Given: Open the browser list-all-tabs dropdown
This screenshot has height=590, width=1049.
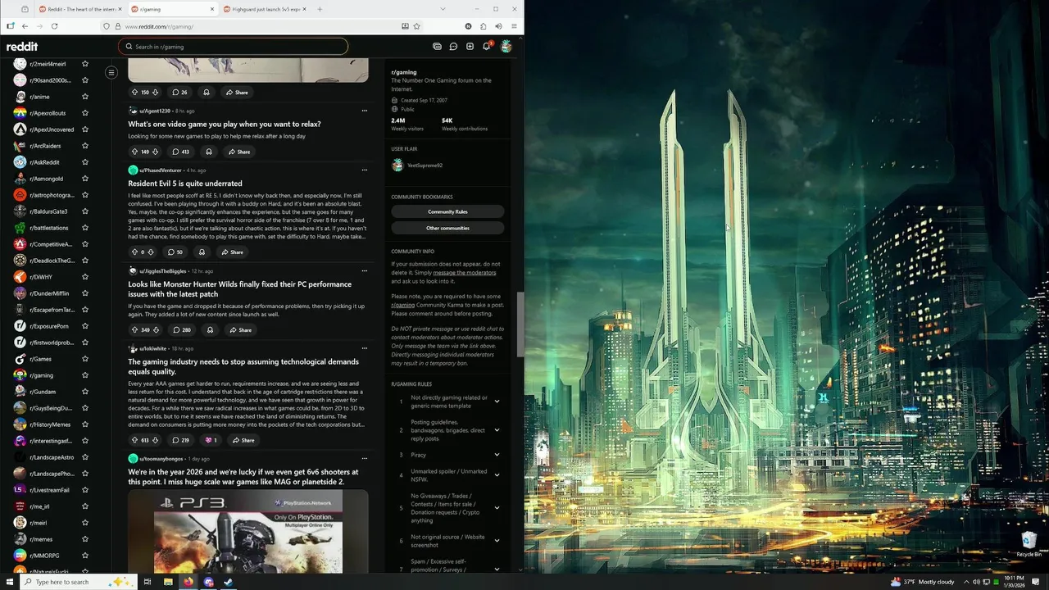Looking at the screenshot, I should [443, 9].
